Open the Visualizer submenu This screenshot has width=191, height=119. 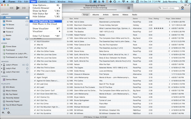pyautogui.click(x=46, y=31)
